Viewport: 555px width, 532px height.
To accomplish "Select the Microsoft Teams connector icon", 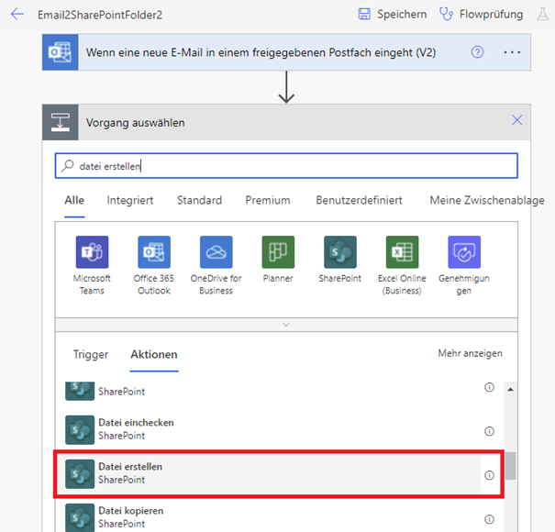I will (x=92, y=252).
